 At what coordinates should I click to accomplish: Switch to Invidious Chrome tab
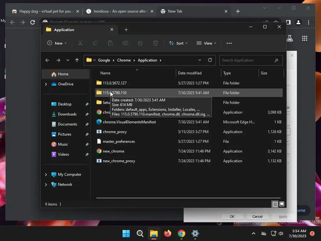click(x=120, y=11)
